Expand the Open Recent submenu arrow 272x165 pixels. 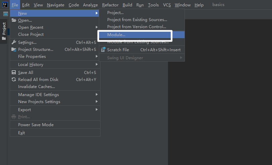96,27
